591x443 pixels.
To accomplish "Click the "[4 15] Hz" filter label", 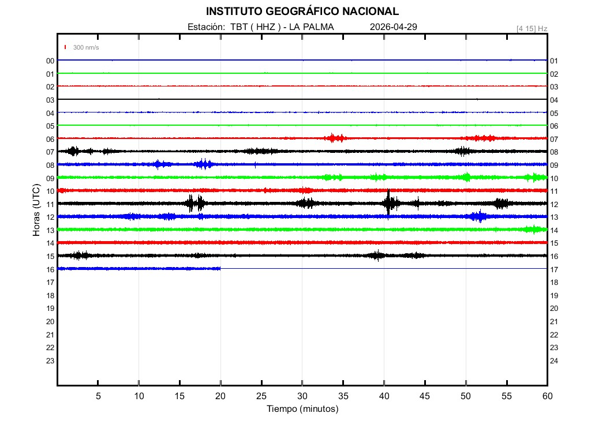I will (x=532, y=28).
